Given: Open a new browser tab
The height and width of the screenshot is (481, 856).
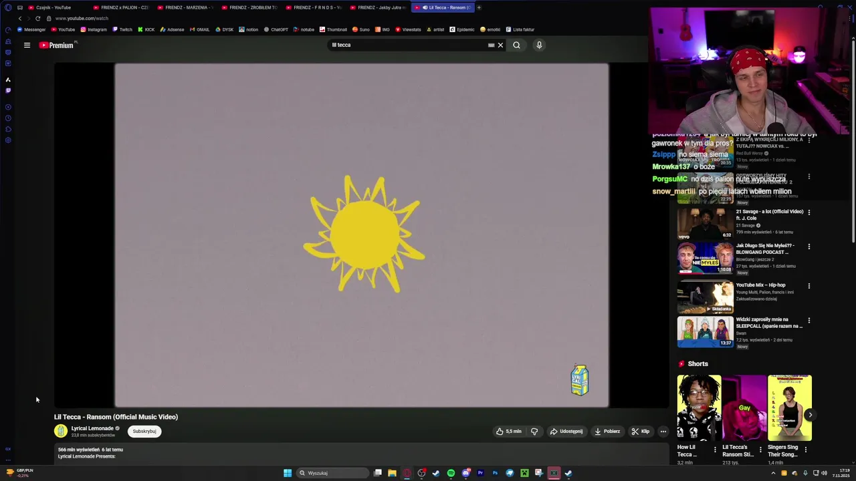Looking at the screenshot, I should click(x=479, y=7).
